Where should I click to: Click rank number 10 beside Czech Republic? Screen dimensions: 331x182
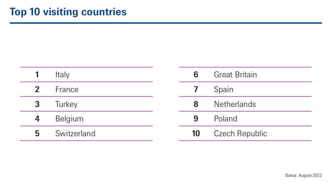[196, 133]
